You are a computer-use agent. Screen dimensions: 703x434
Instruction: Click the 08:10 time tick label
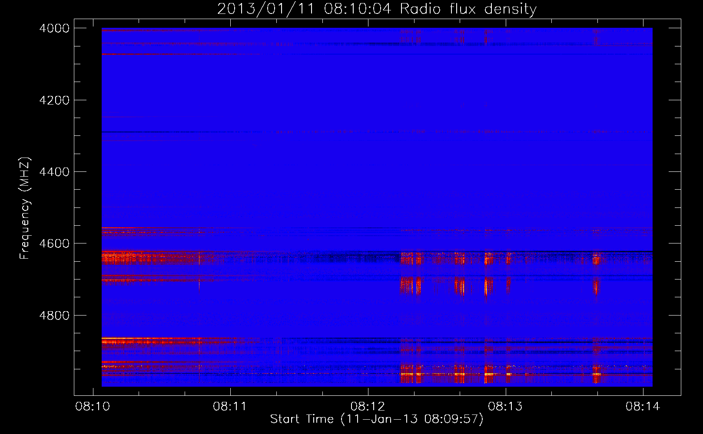click(x=93, y=407)
